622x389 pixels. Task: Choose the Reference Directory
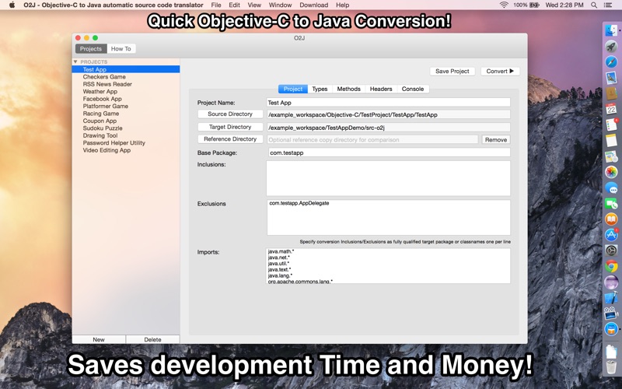point(230,139)
